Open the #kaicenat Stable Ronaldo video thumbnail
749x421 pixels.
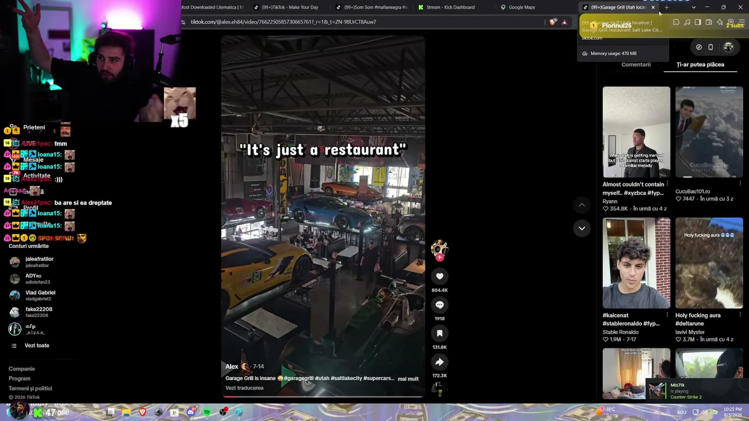click(637, 263)
